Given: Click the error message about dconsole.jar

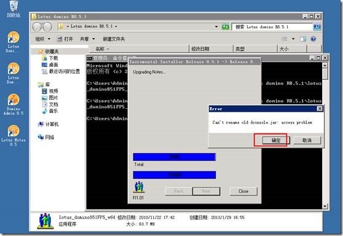Looking at the screenshot, I should [x=262, y=122].
